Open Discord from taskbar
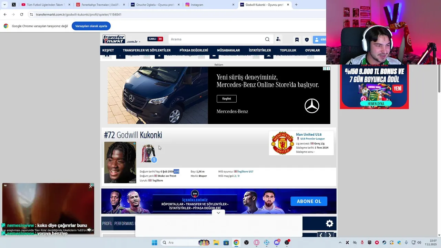This screenshot has width=441, height=248. tap(277, 242)
